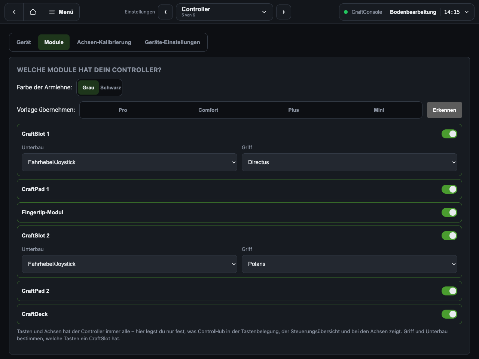The image size is (479, 359).
Task: Disable the Fingertip-Modul switch
Action: [x=449, y=212]
